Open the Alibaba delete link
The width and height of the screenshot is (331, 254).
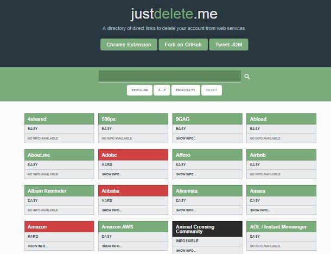point(133,190)
